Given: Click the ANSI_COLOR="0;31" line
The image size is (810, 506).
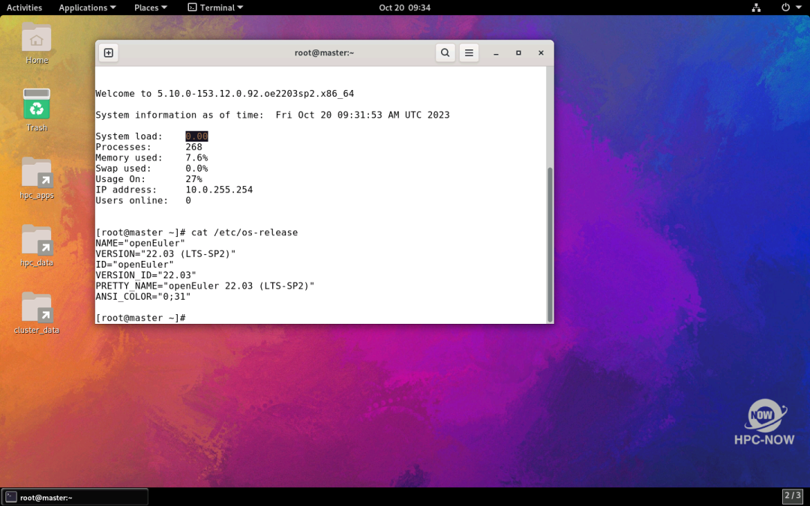Looking at the screenshot, I should tap(143, 296).
